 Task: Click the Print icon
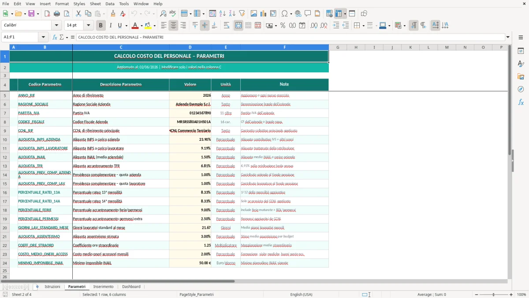tap(56, 14)
